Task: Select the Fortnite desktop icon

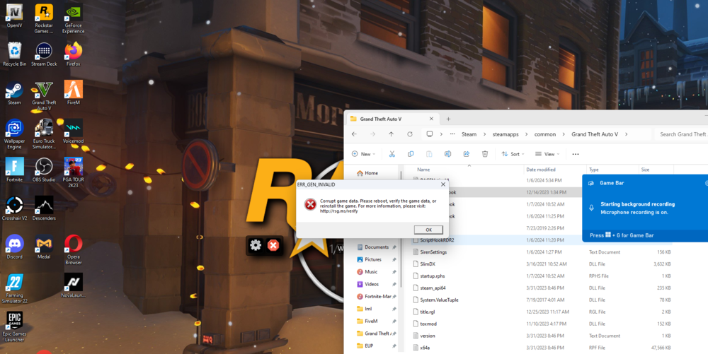Action: 14,170
